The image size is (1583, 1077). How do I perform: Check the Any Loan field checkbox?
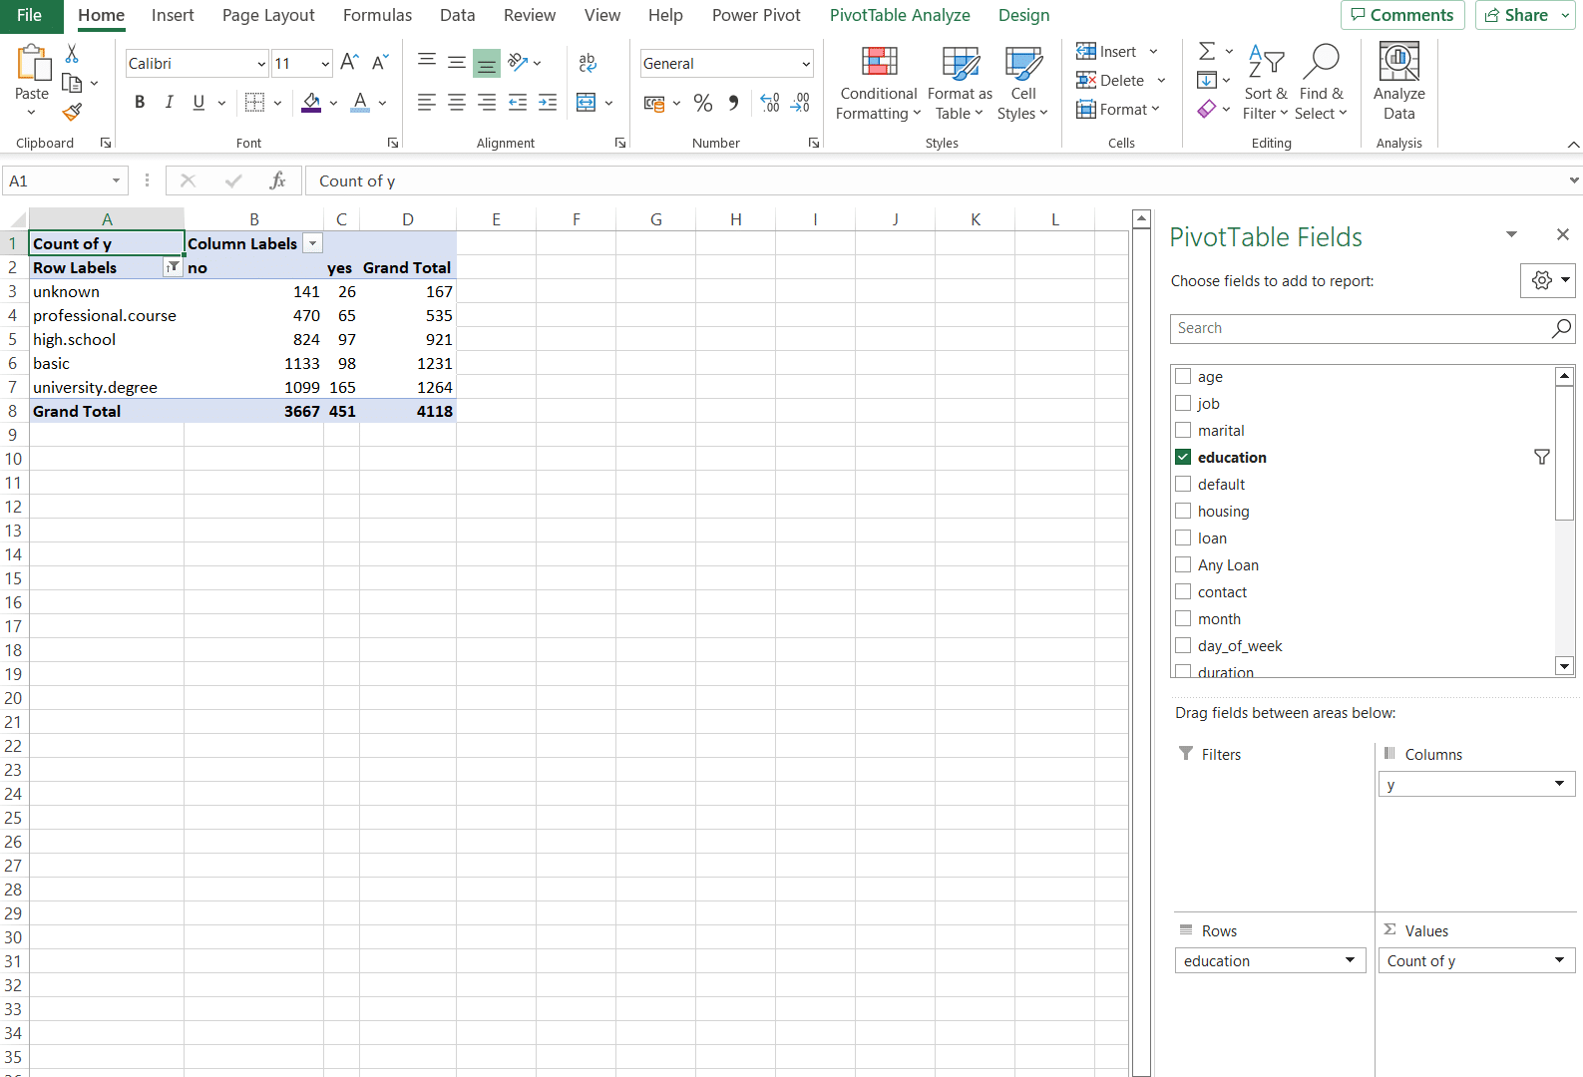coord(1183,564)
